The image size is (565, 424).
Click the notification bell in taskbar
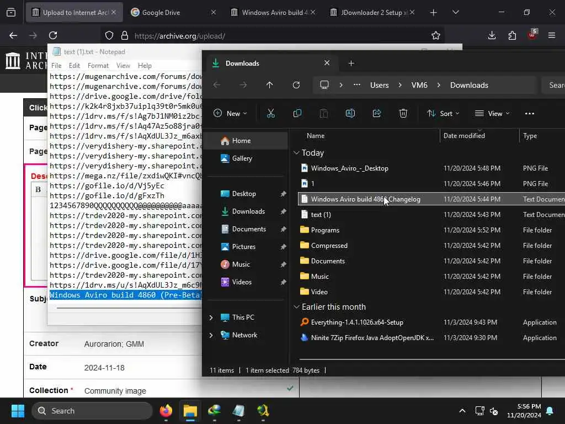point(550,411)
